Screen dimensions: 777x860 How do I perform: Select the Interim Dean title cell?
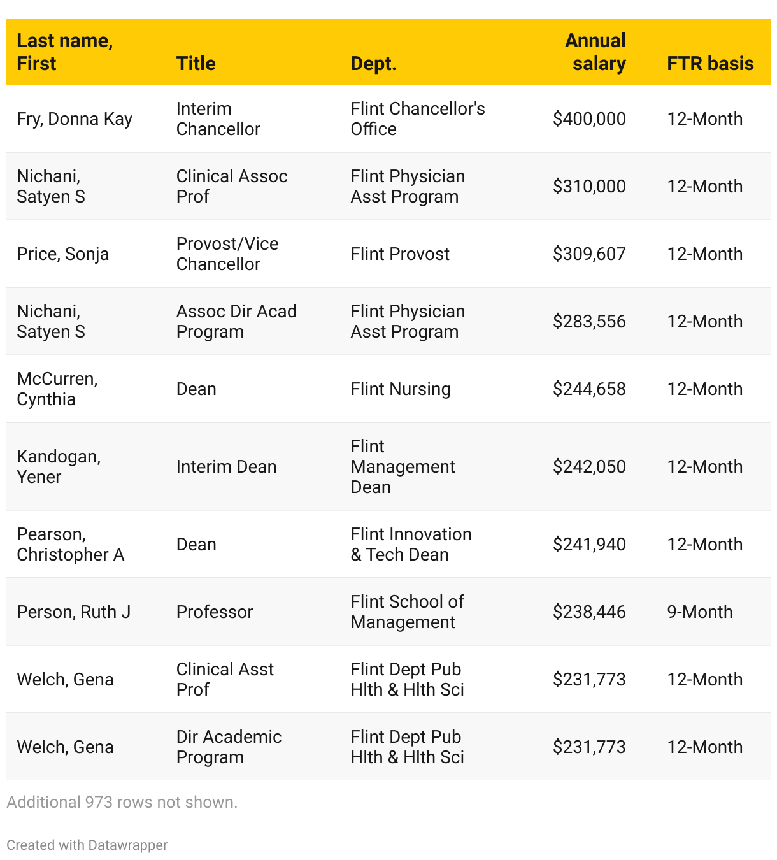click(226, 467)
